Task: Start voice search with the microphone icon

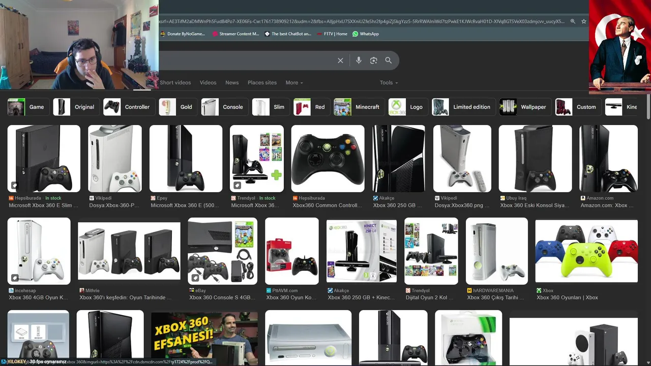Action: (359, 60)
